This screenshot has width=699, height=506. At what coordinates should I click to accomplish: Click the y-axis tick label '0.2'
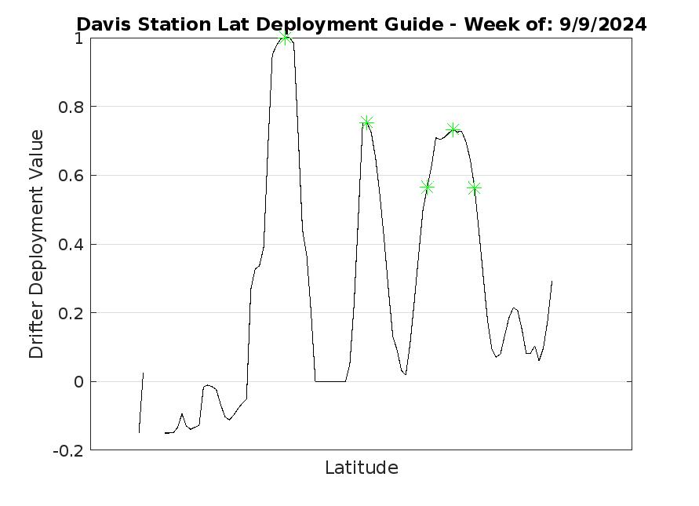click(x=71, y=314)
